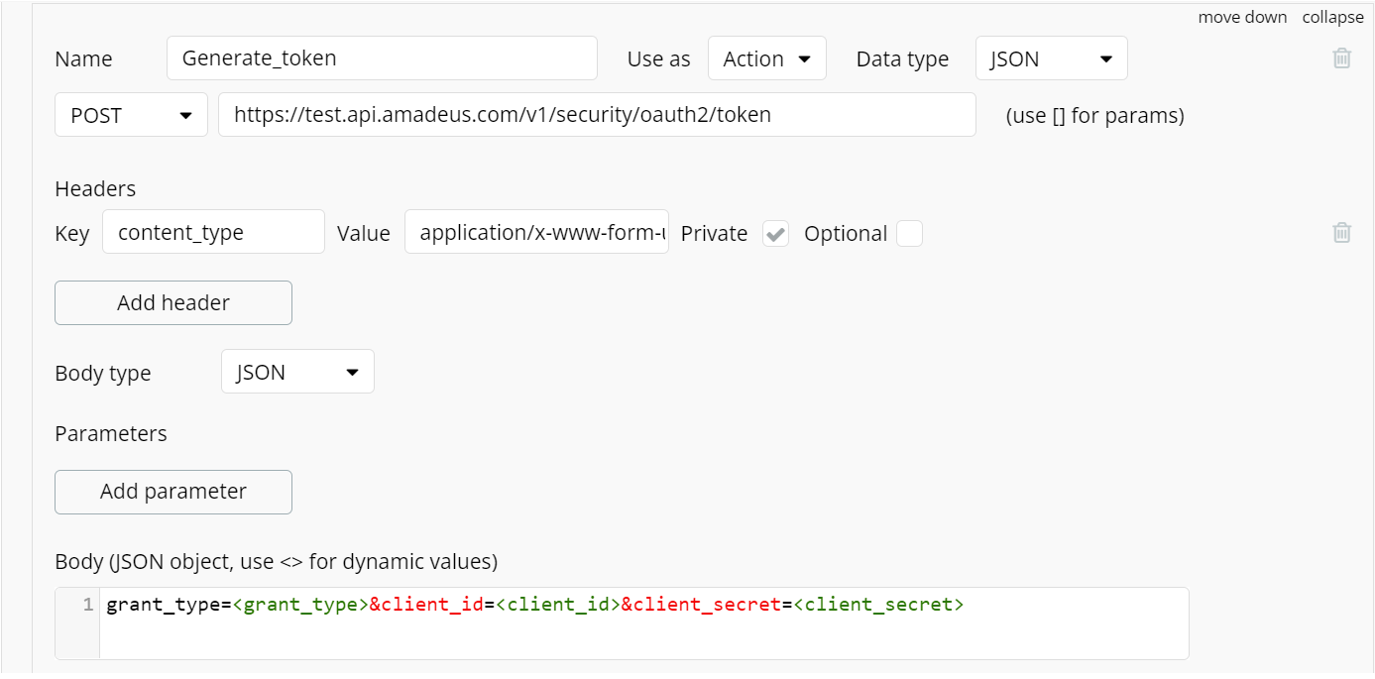Expand the Body type dropdown
Image resolution: width=1375 pixels, height=679 pixels.
coord(297,373)
